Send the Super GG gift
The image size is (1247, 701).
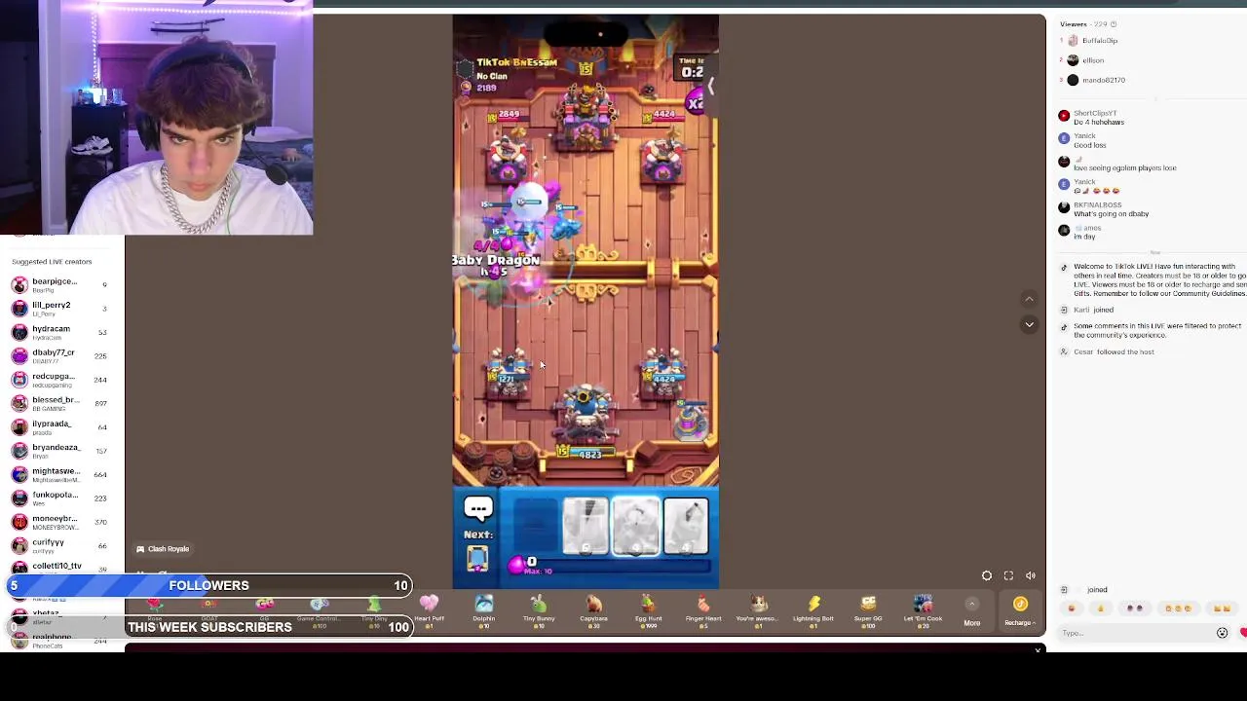[x=868, y=610]
